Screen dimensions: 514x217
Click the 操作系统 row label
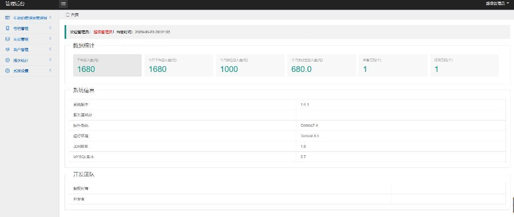point(81,126)
